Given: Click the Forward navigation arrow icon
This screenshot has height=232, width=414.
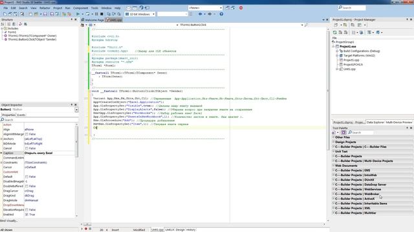Looking at the screenshot, I should point(210,14).
